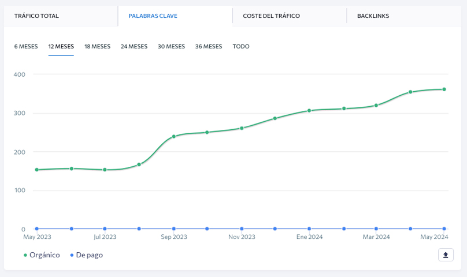Click the Sep 2023 organic data point
467x277 pixels.
(173, 137)
